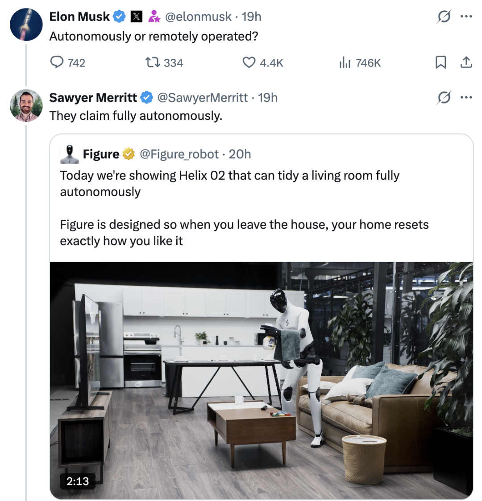Click the Figure account avatar
482x501 pixels.
(69, 154)
